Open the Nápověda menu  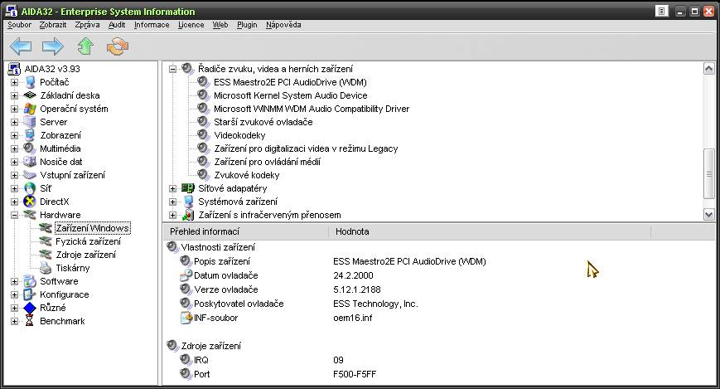(283, 25)
